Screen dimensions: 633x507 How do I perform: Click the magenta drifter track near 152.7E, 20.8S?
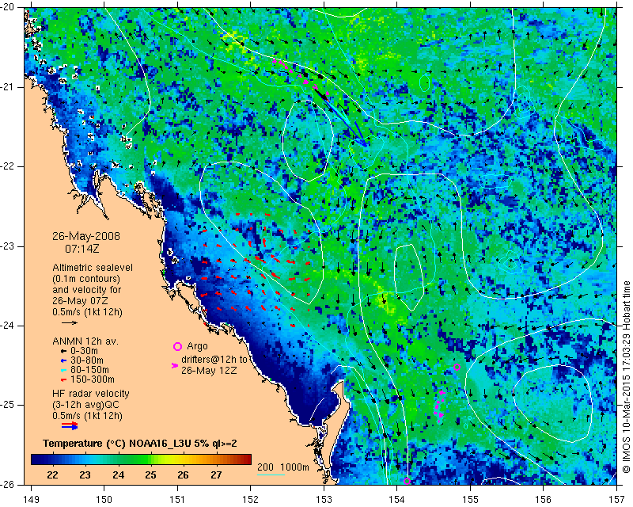(301, 77)
